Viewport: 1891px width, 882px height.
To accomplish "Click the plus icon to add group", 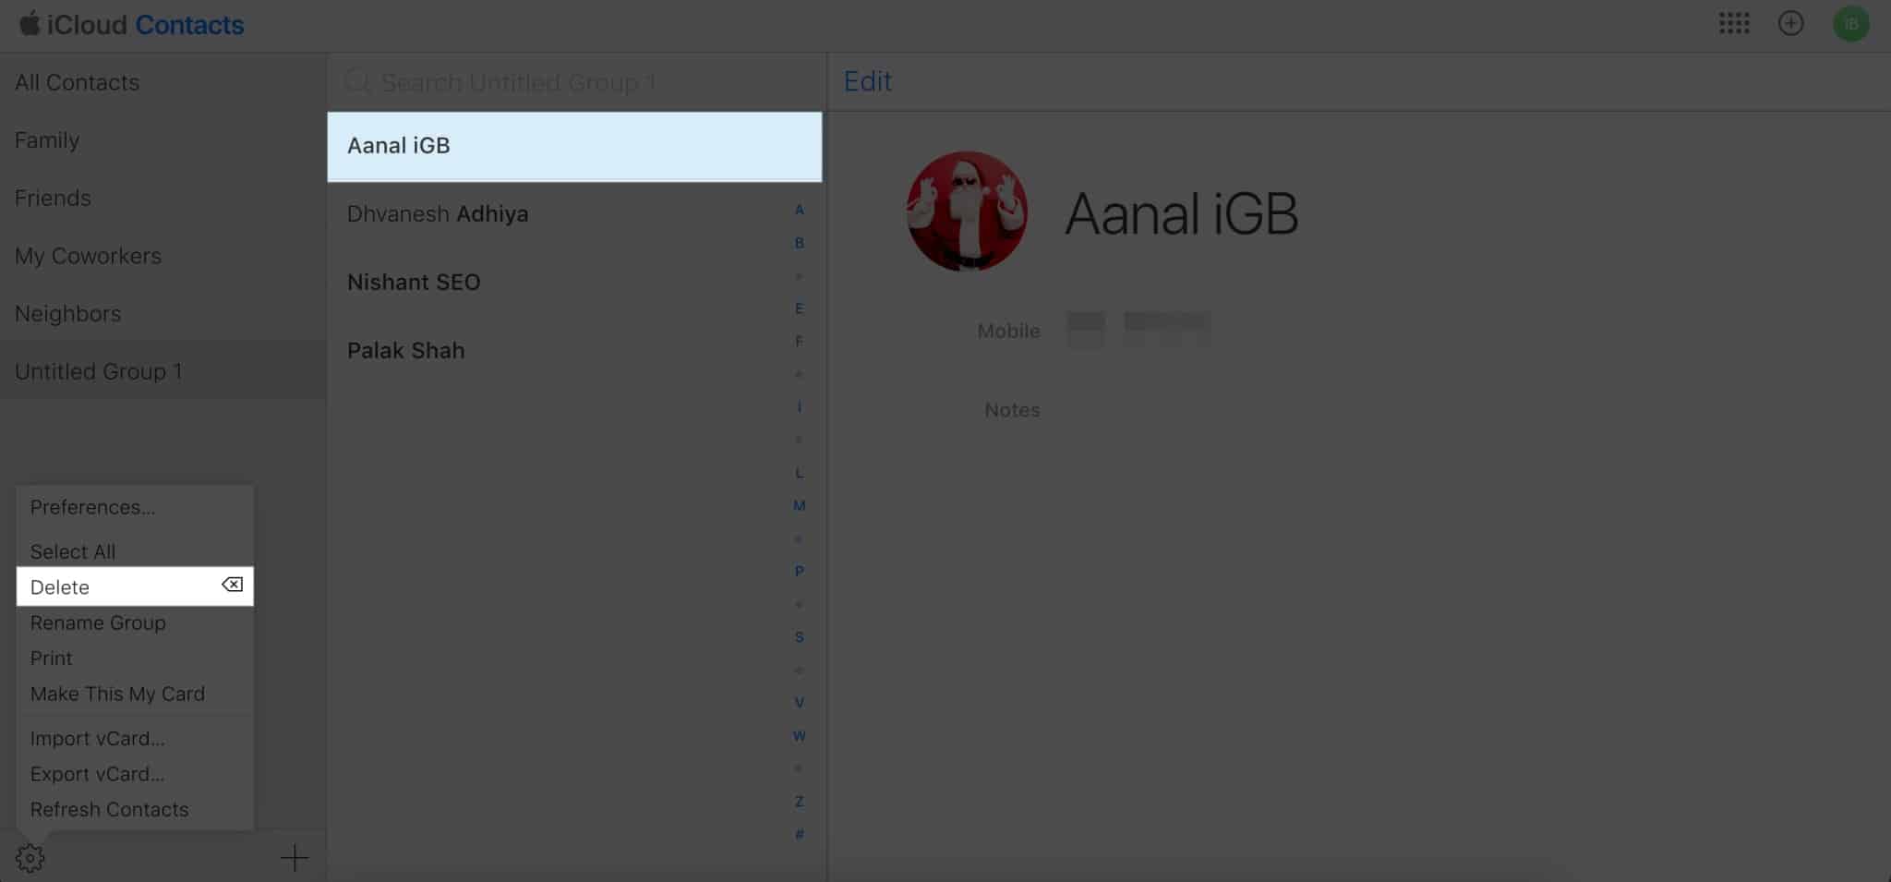I will point(294,858).
